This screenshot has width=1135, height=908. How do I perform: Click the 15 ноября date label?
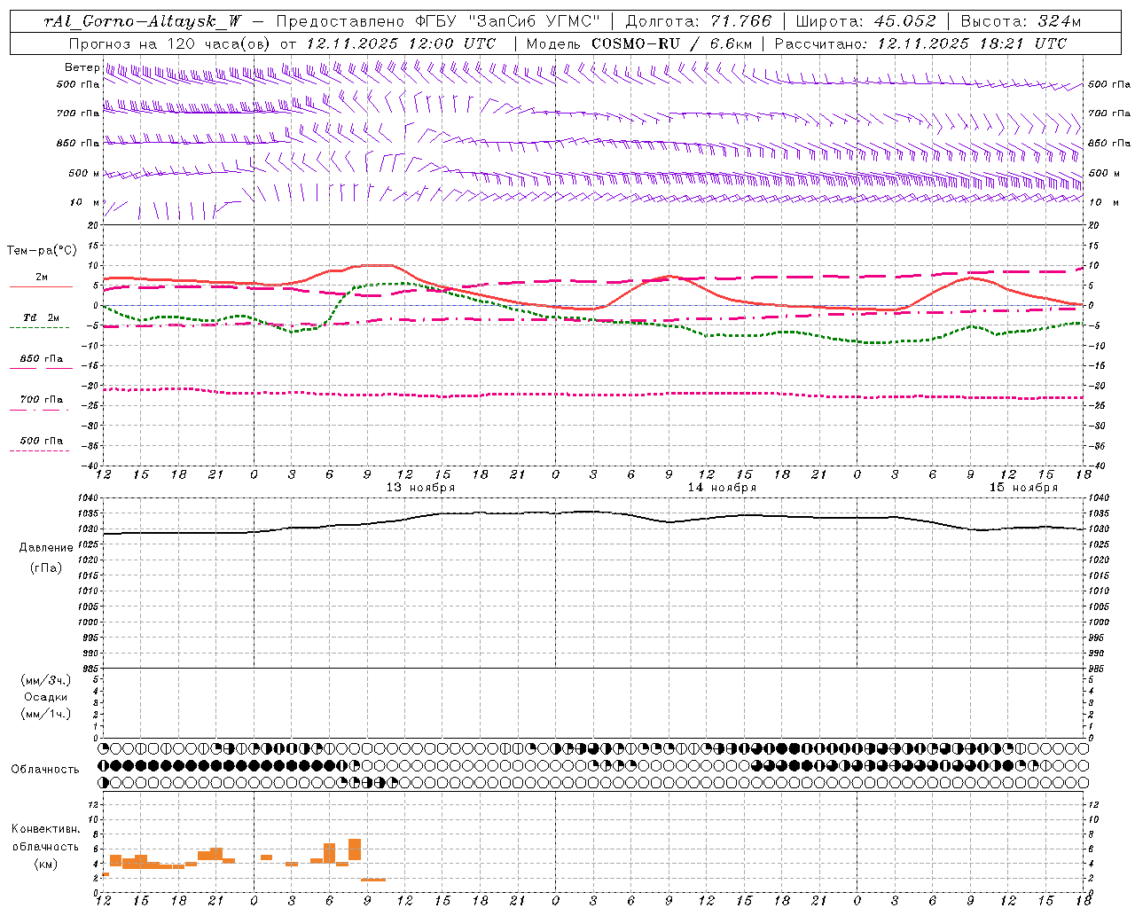(x=1023, y=487)
